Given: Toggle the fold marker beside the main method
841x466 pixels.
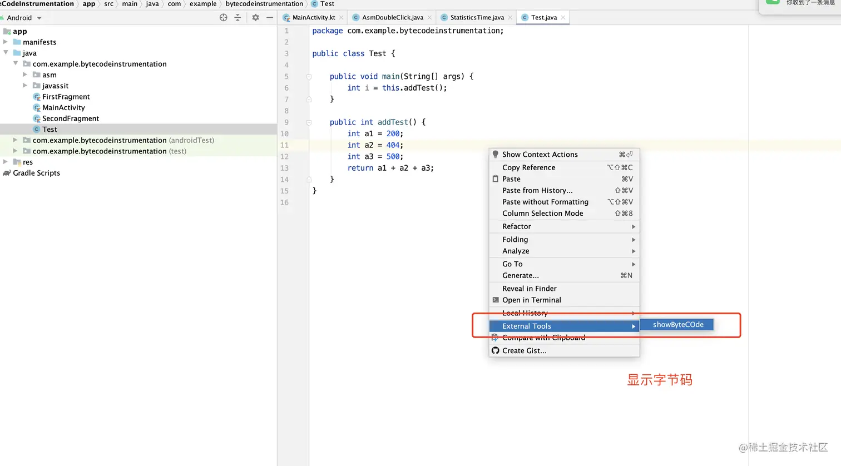Looking at the screenshot, I should [309, 77].
